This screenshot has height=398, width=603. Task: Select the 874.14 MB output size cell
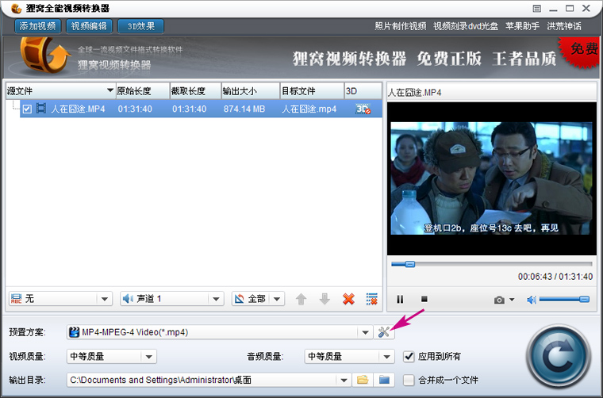coord(244,109)
